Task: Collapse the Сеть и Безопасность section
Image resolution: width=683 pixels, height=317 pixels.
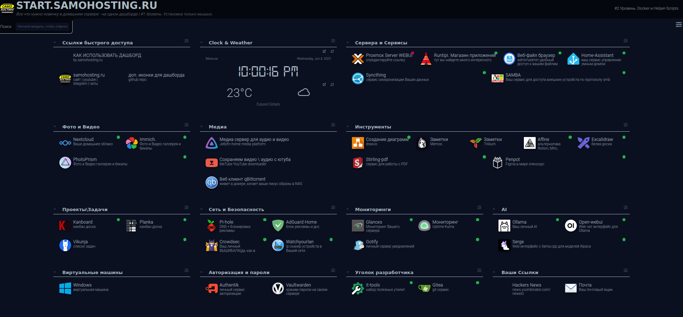Action: (201, 209)
